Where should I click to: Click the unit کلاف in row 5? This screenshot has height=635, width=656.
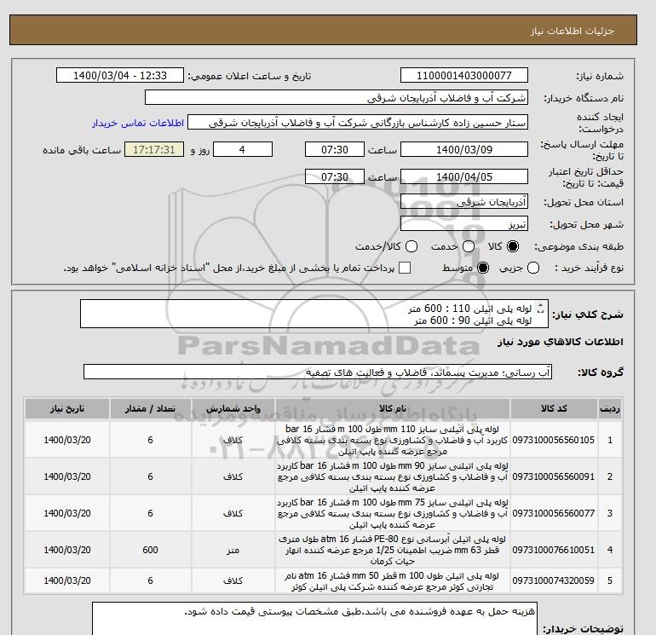pyautogui.click(x=233, y=580)
